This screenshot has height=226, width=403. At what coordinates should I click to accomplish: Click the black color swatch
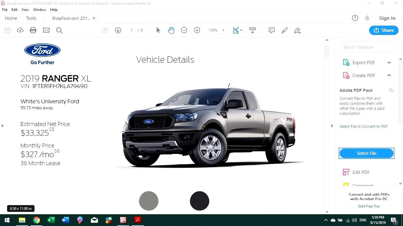pos(199,201)
